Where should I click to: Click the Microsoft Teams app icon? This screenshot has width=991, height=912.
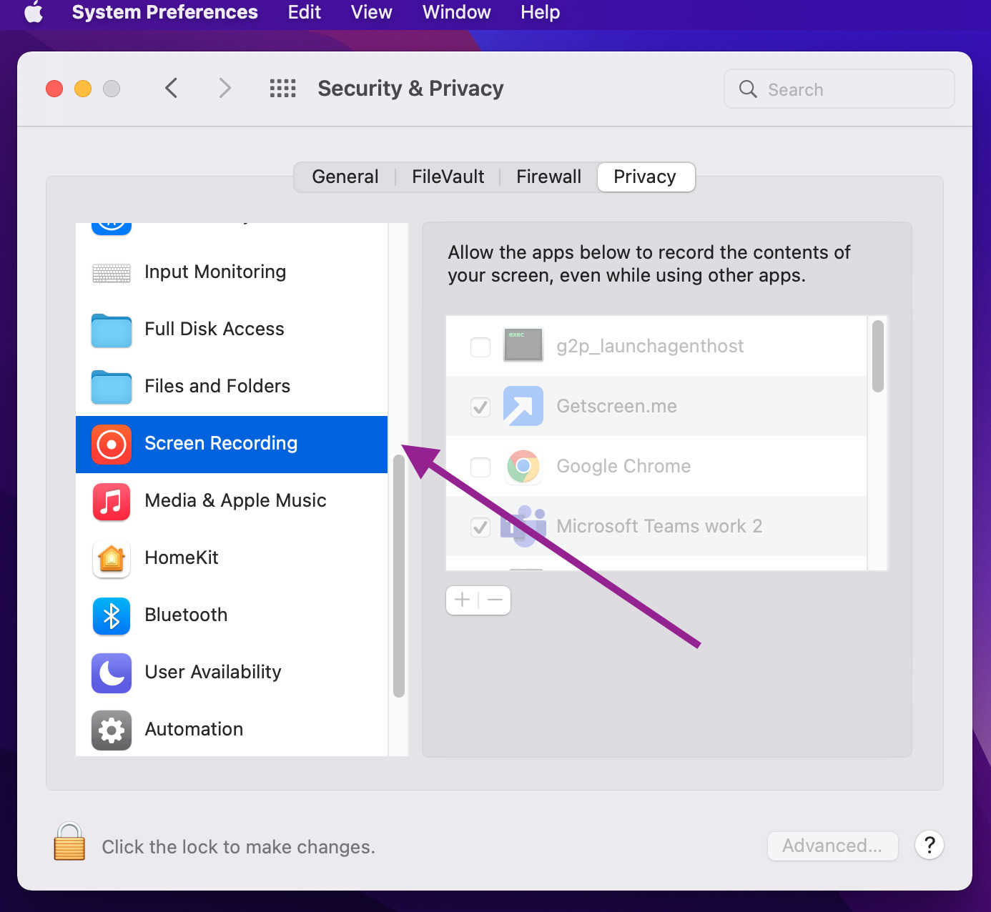coord(523,526)
